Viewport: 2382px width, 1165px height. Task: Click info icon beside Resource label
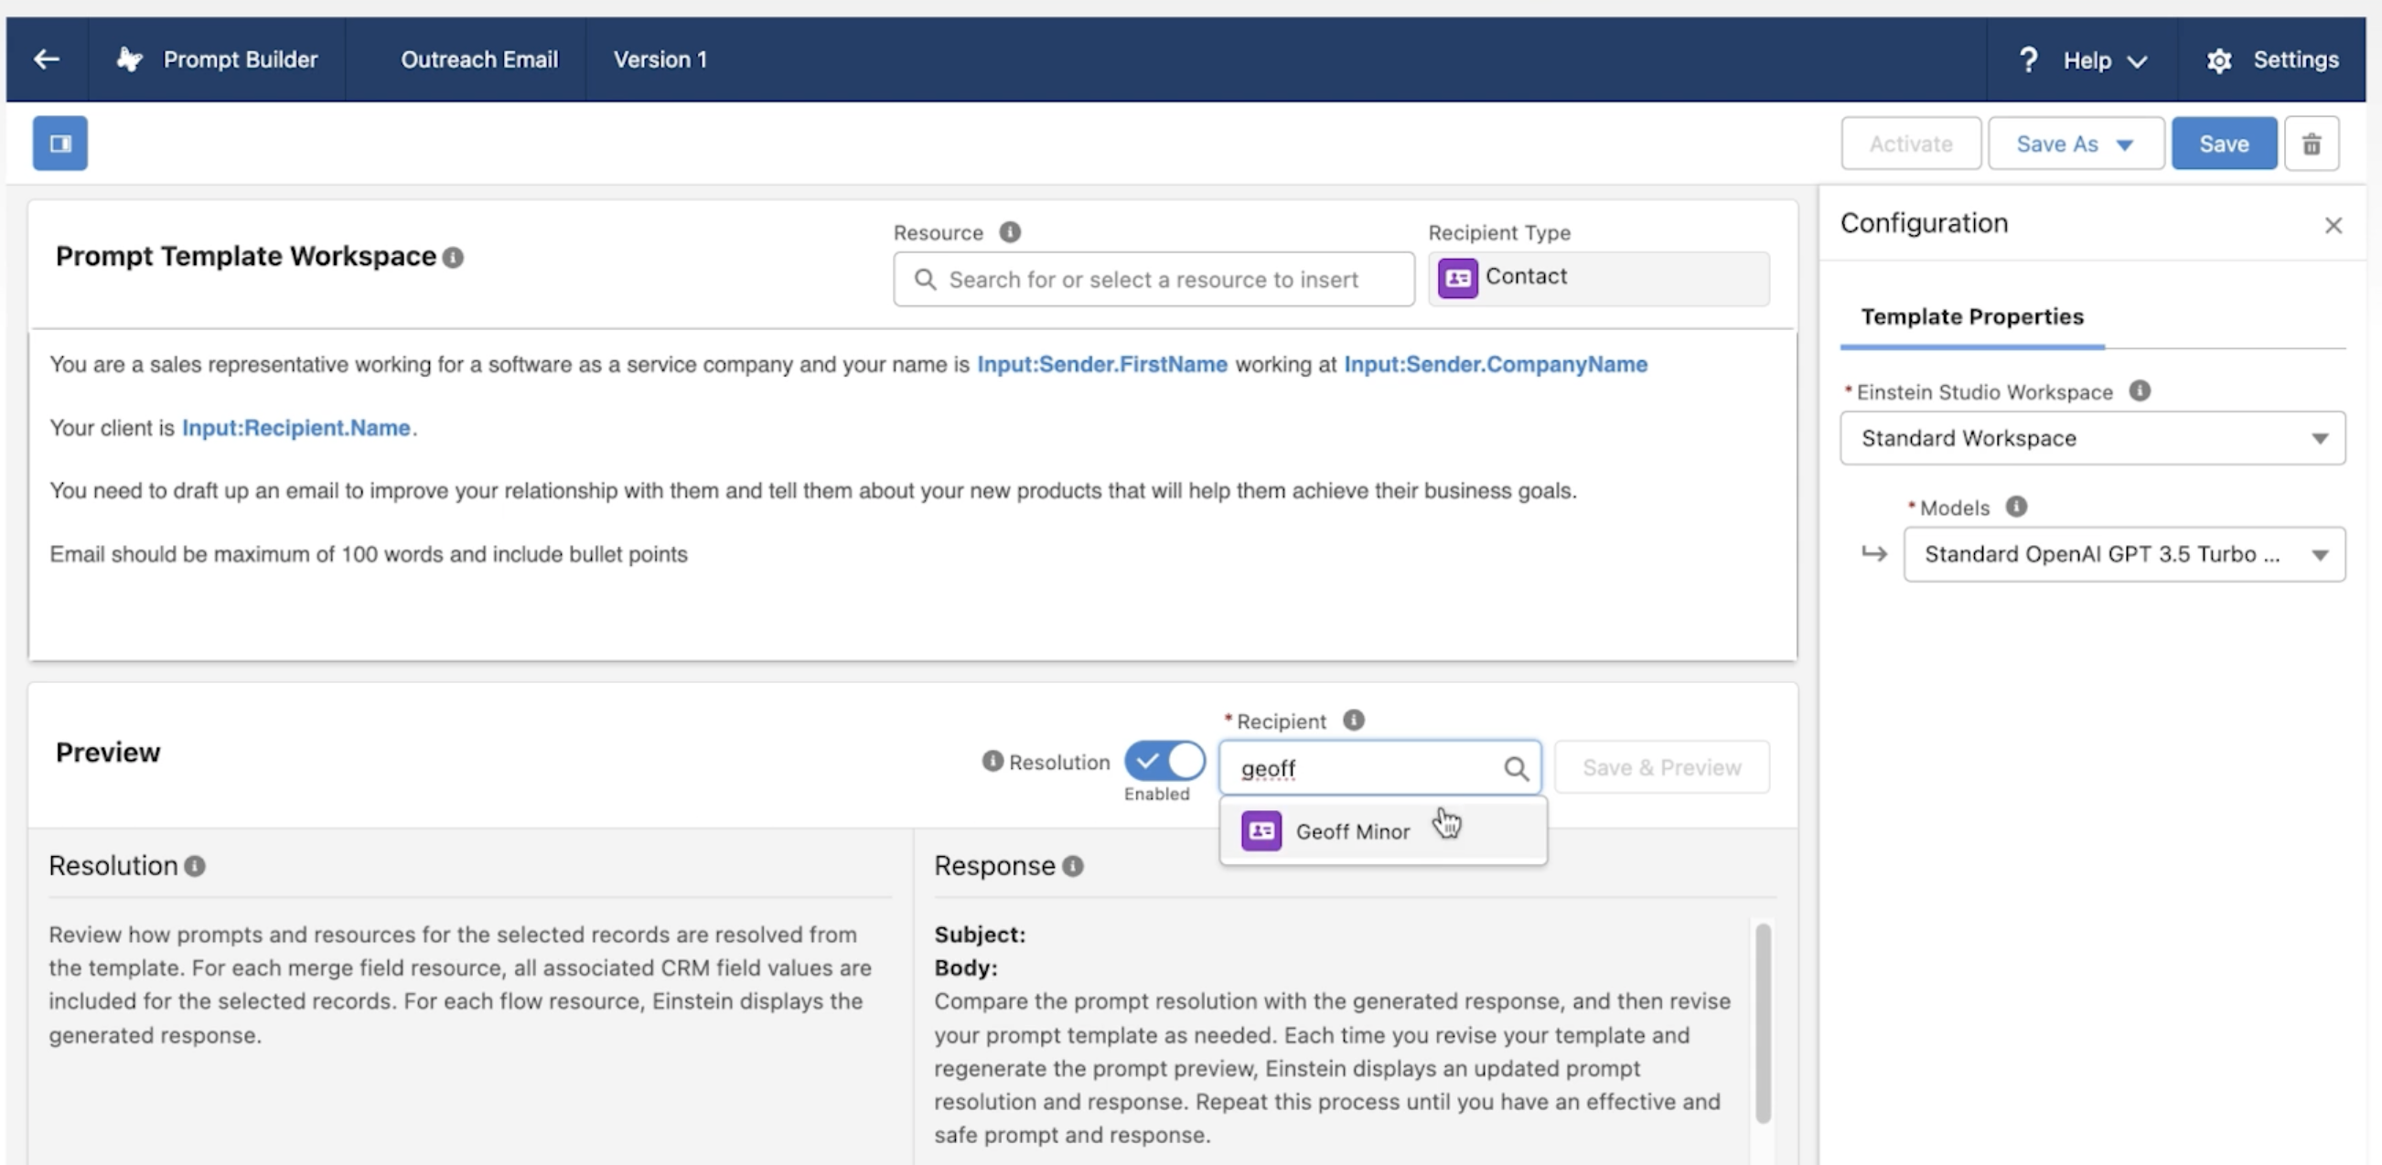click(1010, 232)
